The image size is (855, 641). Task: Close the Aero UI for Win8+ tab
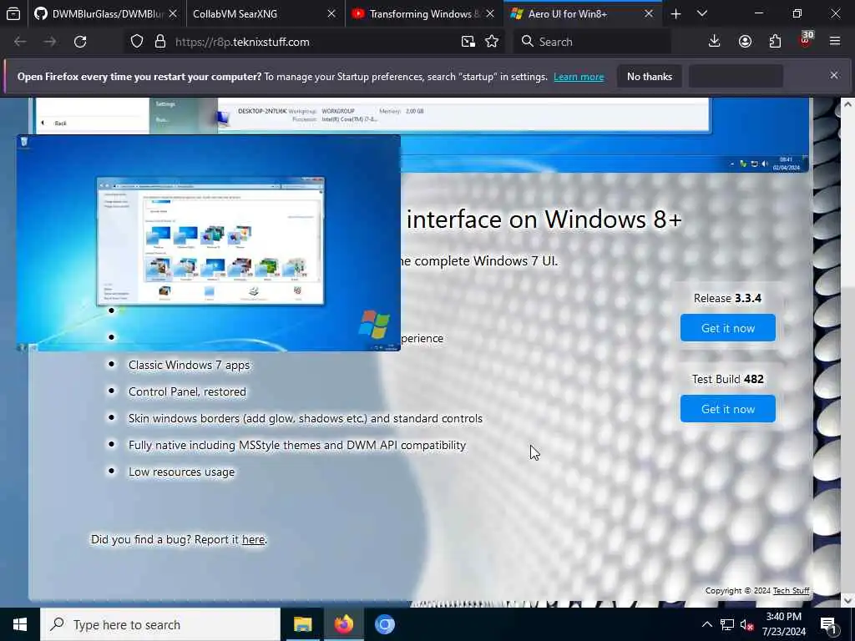(x=648, y=13)
